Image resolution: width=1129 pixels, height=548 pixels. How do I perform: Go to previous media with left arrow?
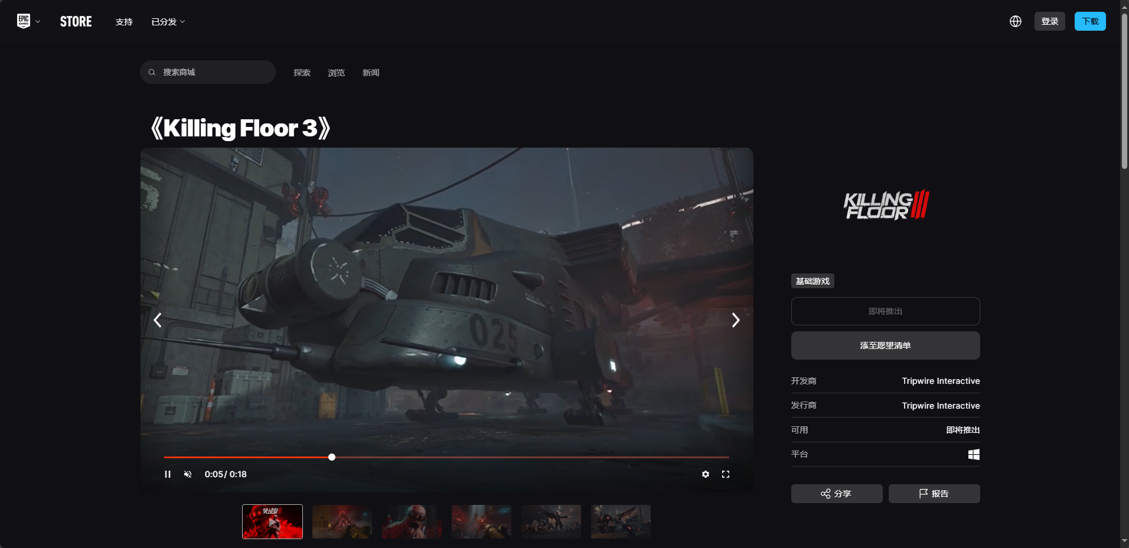(158, 320)
